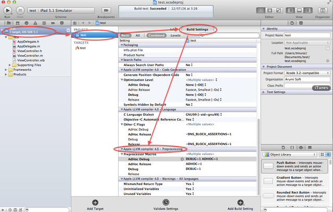Viewport: 333px width, 212px height.
Task: Collapse the Search Paths section
Action: click(122, 60)
